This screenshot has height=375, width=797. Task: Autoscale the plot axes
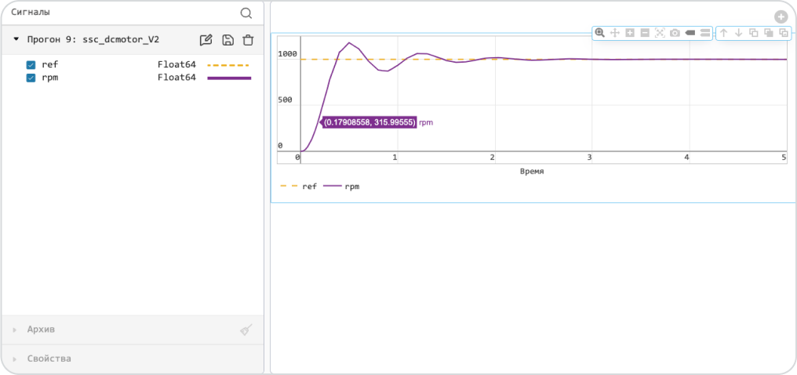click(x=660, y=33)
